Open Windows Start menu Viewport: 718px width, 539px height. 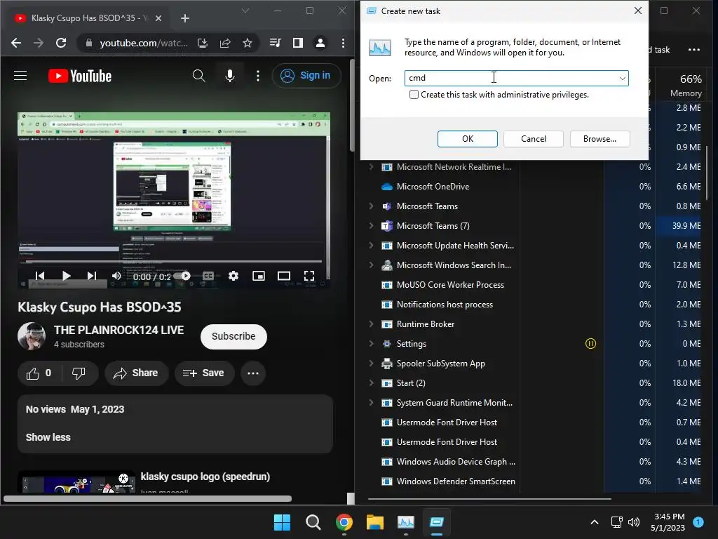(x=282, y=522)
